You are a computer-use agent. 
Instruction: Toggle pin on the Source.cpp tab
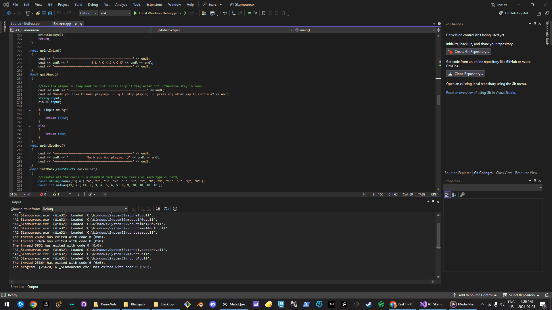coord(76,24)
